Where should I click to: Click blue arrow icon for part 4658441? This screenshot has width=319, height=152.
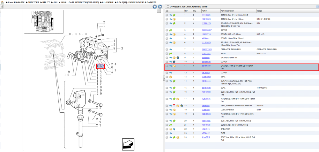[170, 38]
